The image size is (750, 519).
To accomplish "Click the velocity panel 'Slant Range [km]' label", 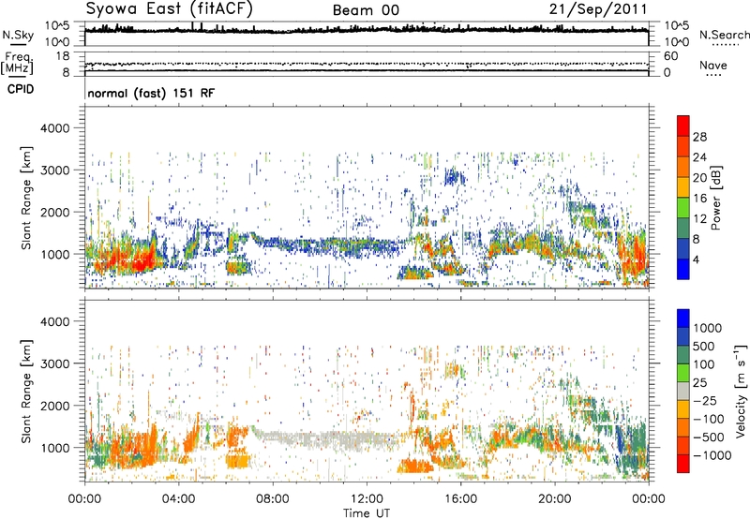I will 26,391.
